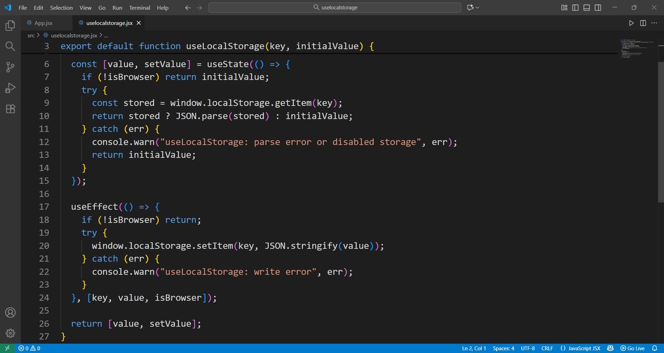Click "return [value, setValue];" on line 26
This screenshot has height=353, width=664.
tap(136, 324)
